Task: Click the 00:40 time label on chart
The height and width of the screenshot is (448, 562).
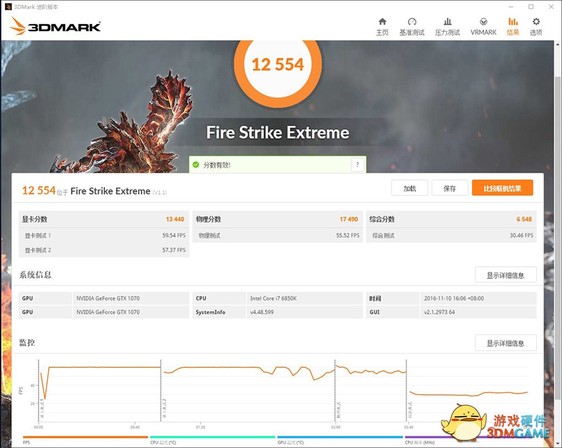Action: click(x=135, y=427)
